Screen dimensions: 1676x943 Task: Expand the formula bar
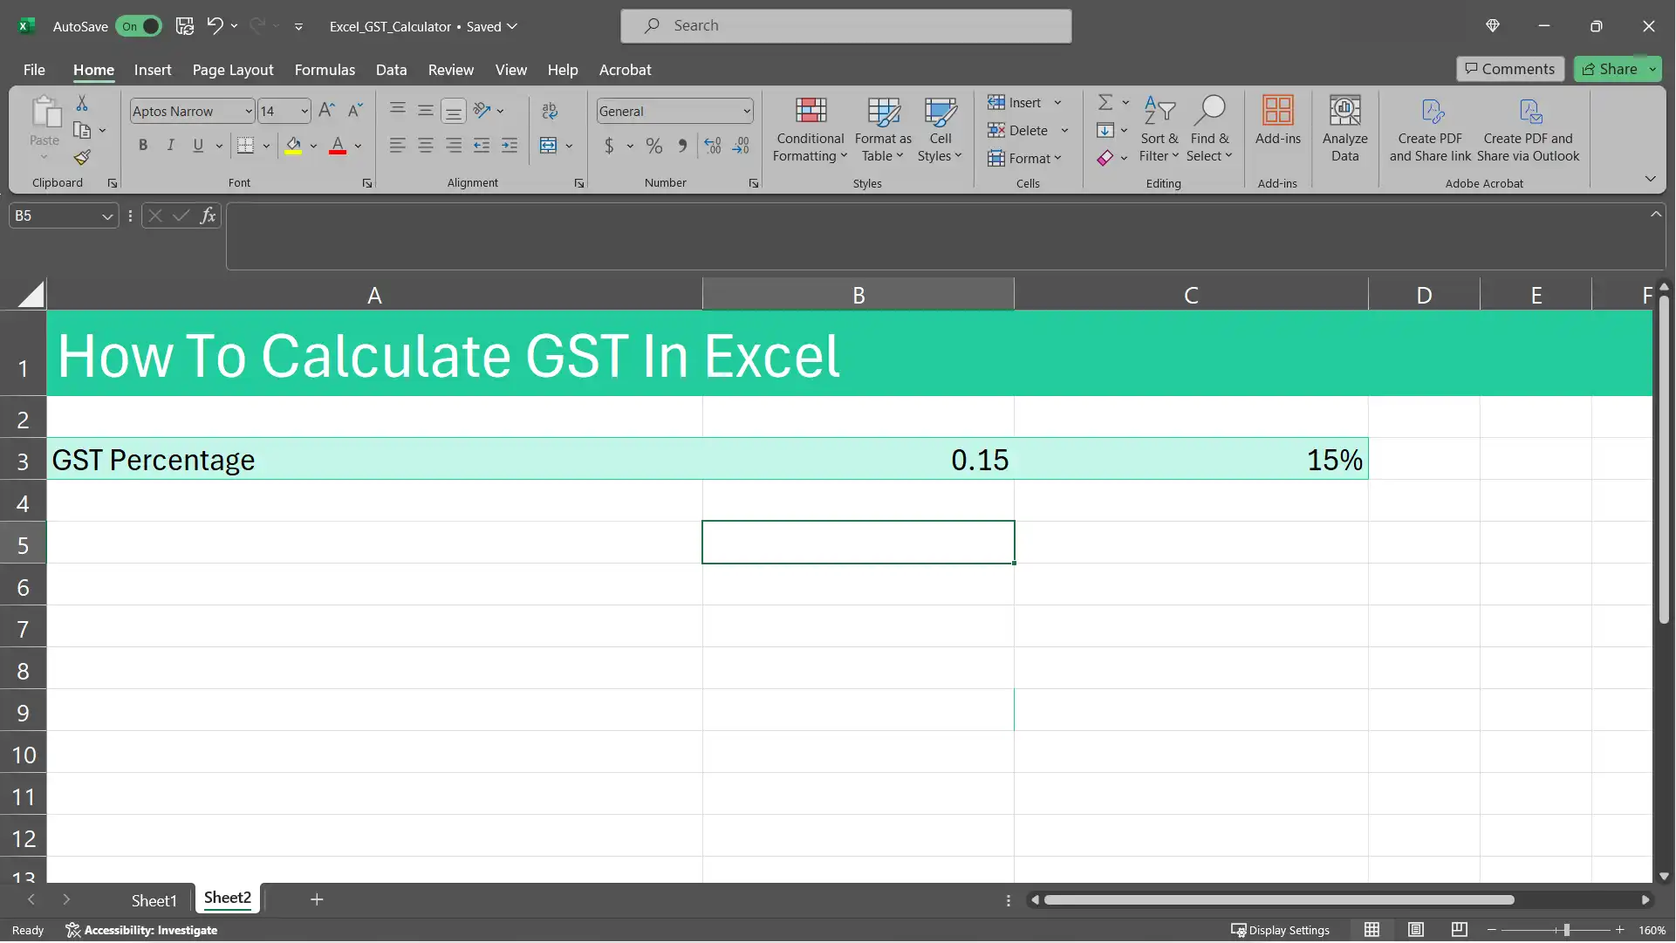coord(1656,214)
